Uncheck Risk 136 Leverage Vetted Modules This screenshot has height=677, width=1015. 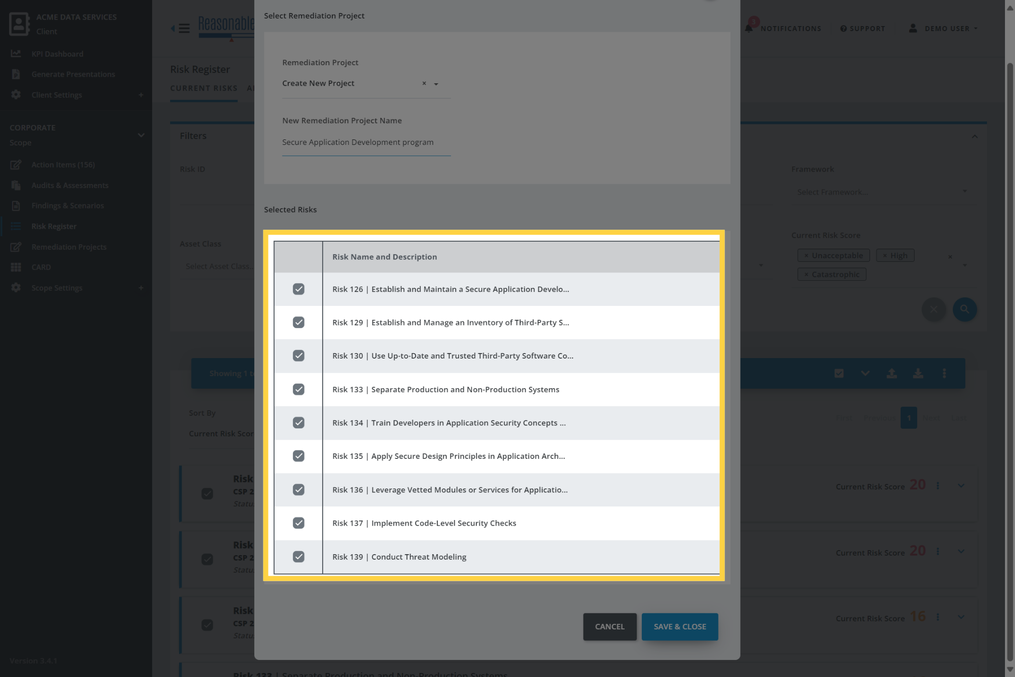pos(299,489)
